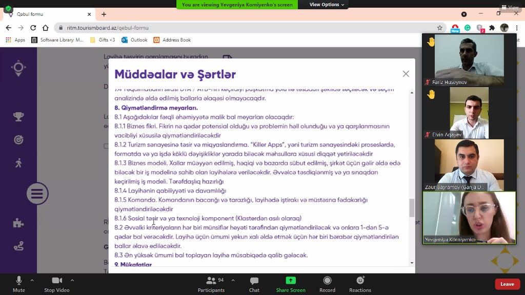Select Fariz Huseynov video thumbnail

click(469, 60)
